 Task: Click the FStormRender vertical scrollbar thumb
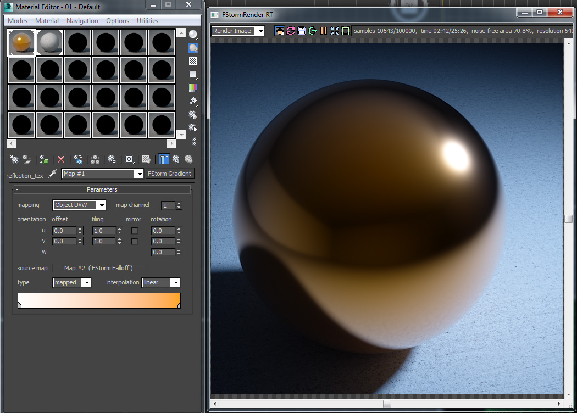click(x=568, y=219)
